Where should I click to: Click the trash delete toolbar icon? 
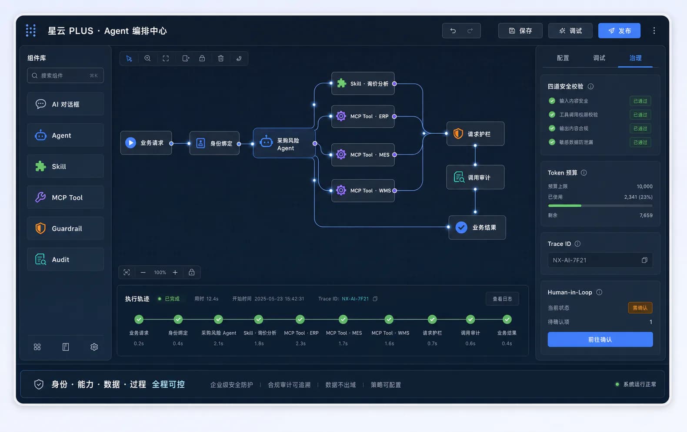pos(221,59)
